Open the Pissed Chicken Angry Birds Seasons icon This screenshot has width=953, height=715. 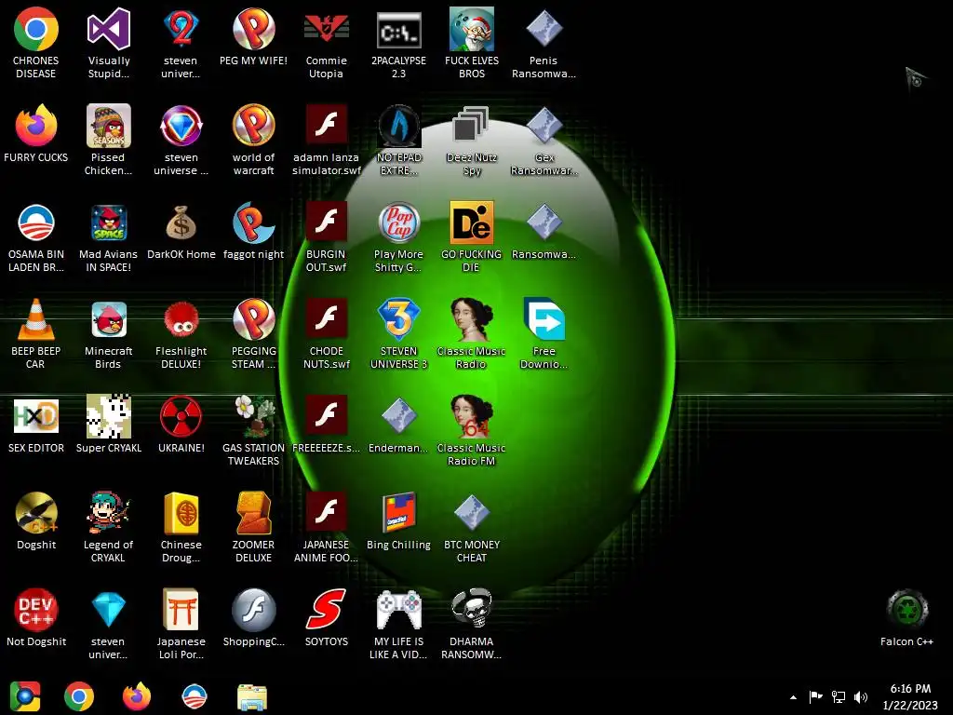pos(109,126)
